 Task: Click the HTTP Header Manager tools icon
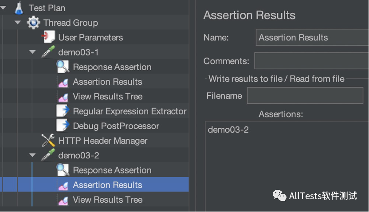[x=48, y=141]
